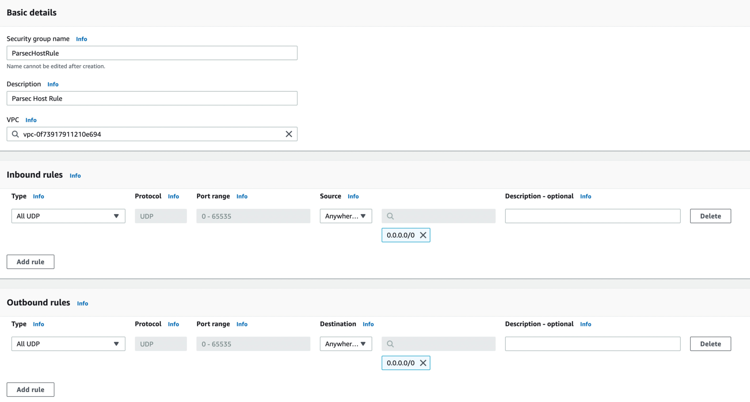Clear the selected VPC with the X icon
This screenshot has width=750, height=402.
coord(289,134)
